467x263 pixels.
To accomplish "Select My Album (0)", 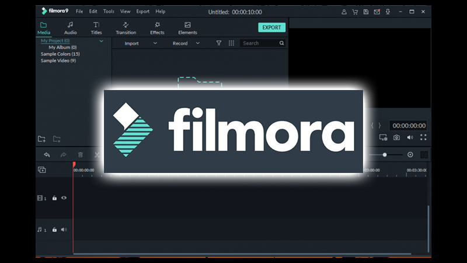I will pos(62,47).
